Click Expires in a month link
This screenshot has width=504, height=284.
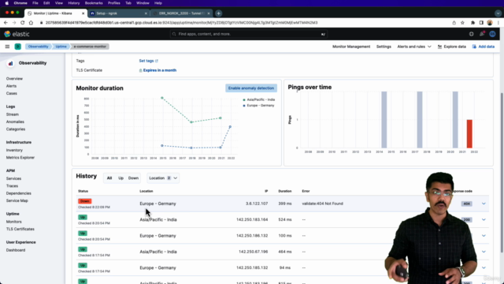pos(157,70)
